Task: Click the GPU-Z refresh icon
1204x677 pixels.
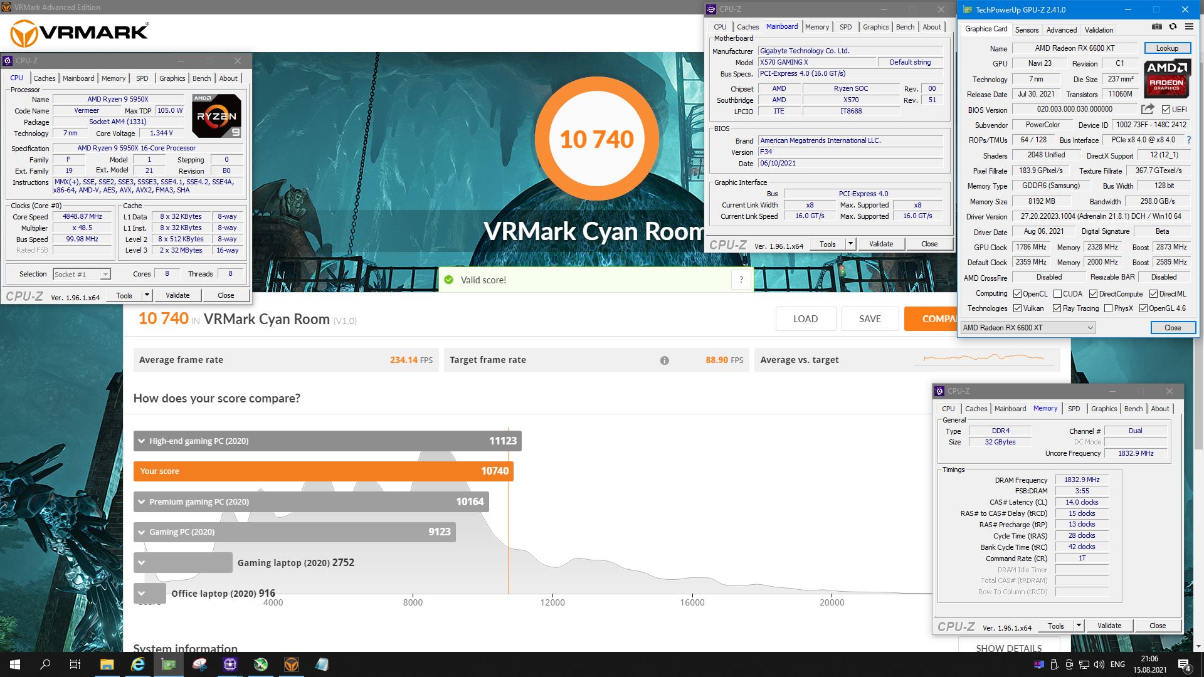Action: click(1173, 27)
